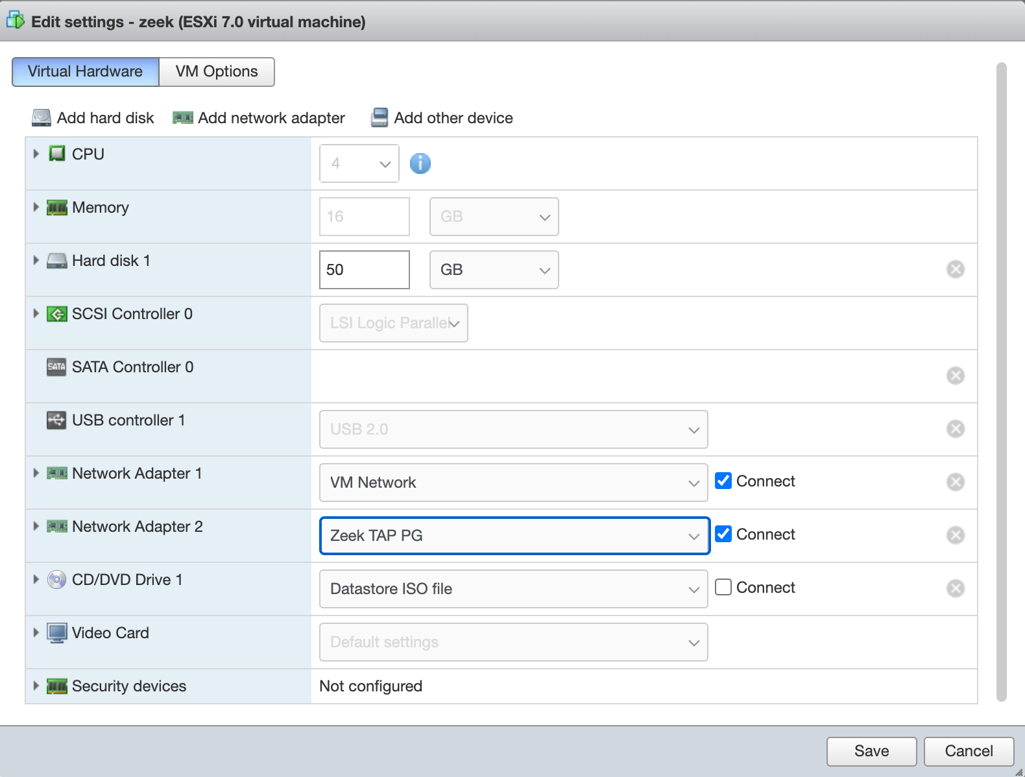The height and width of the screenshot is (777, 1025).
Task: Click the Hard disk 1 drive icon
Action: (57, 261)
